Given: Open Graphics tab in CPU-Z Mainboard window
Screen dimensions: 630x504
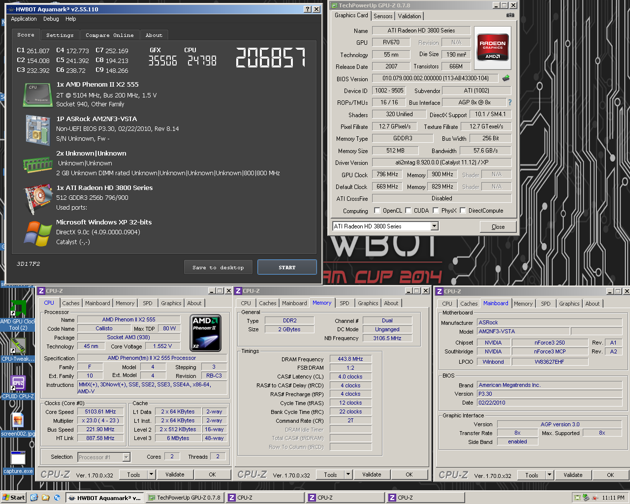Looking at the screenshot, I should pos(569,304).
